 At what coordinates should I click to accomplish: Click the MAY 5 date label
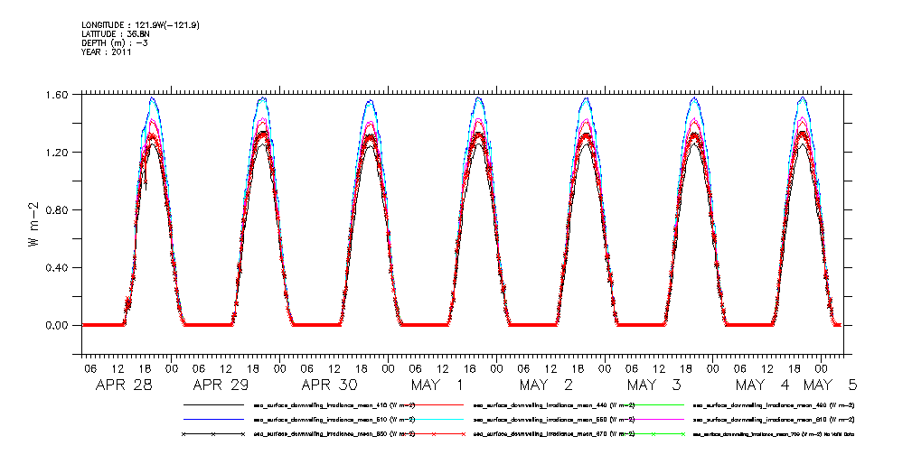point(830,385)
